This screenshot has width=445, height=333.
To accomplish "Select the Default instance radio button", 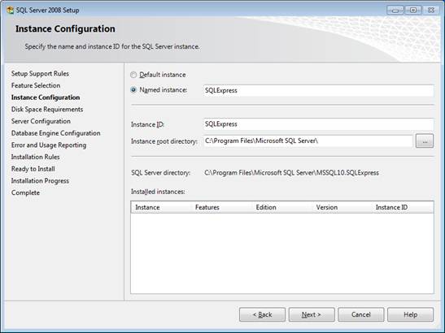I will click(133, 75).
